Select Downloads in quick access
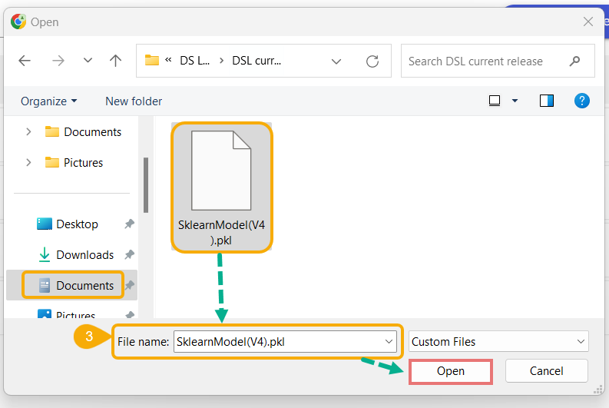Screen dimensions: 609x408 coord(84,254)
